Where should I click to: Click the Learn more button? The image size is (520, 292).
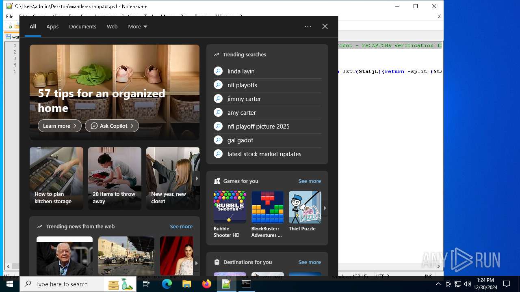(x=60, y=126)
